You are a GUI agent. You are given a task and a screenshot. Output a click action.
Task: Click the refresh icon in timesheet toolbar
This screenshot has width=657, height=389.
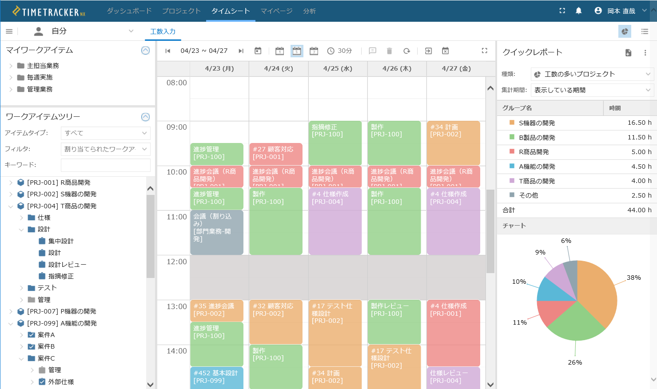406,51
